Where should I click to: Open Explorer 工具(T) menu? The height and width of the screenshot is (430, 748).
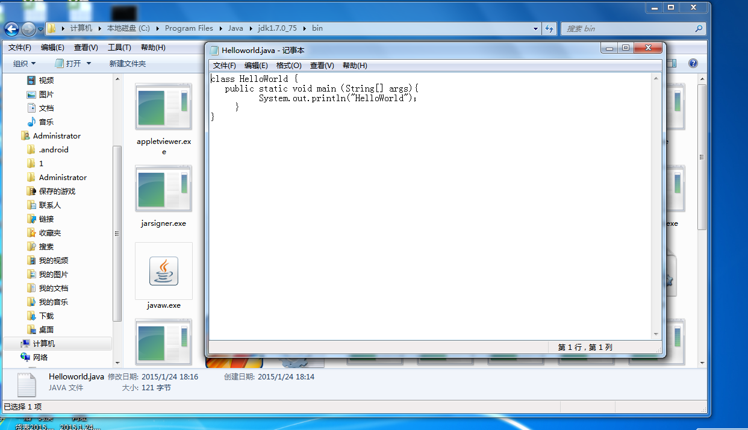[x=119, y=48]
